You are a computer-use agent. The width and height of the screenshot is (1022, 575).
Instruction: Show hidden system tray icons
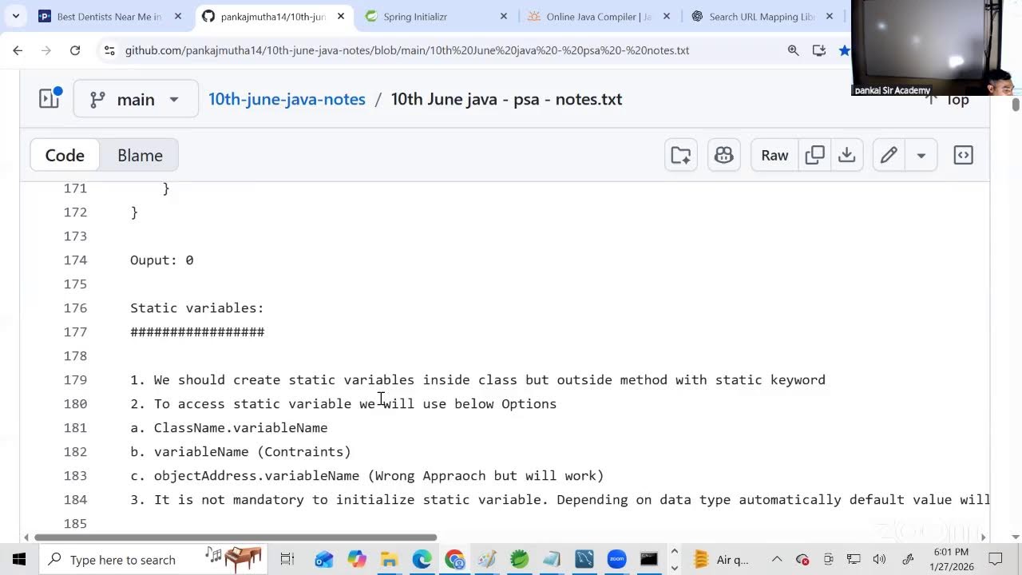tap(776, 559)
